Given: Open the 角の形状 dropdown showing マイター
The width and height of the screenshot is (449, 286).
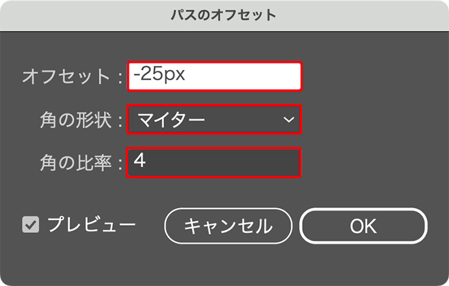Looking at the screenshot, I should [x=214, y=119].
